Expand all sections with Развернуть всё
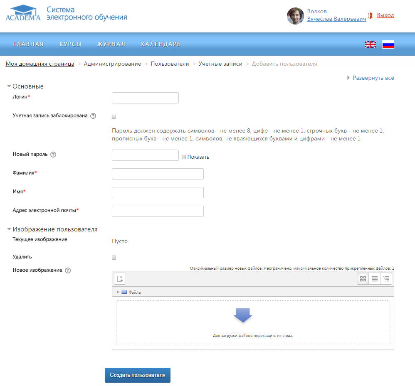Screen dimensions: 415x386 coord(373,78)
